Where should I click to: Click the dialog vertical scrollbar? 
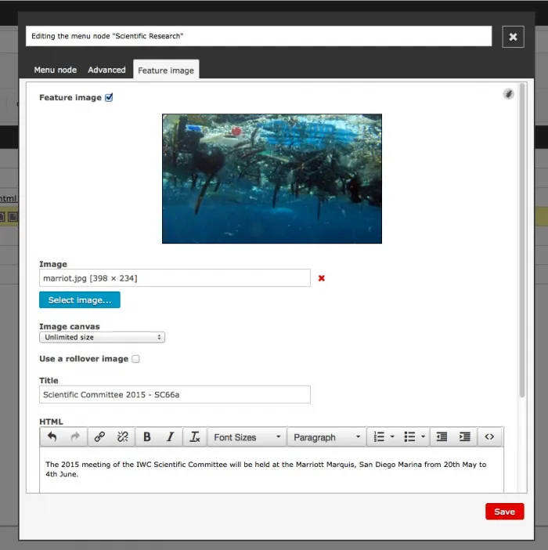pos(522,241)
